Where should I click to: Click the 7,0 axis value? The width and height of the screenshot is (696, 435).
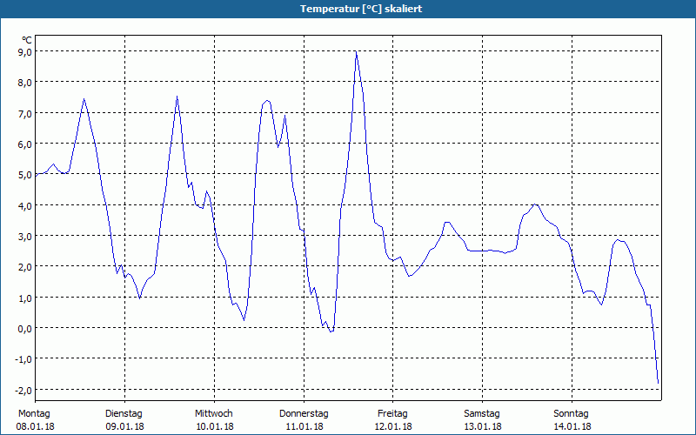[x=25, y=114]
